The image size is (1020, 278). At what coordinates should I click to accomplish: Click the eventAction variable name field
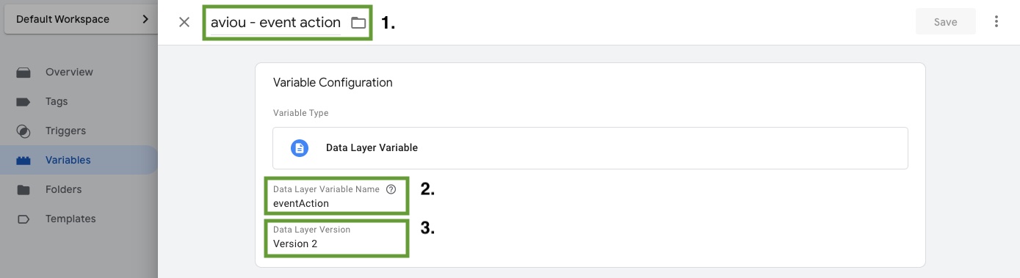(x=336, y=197)
